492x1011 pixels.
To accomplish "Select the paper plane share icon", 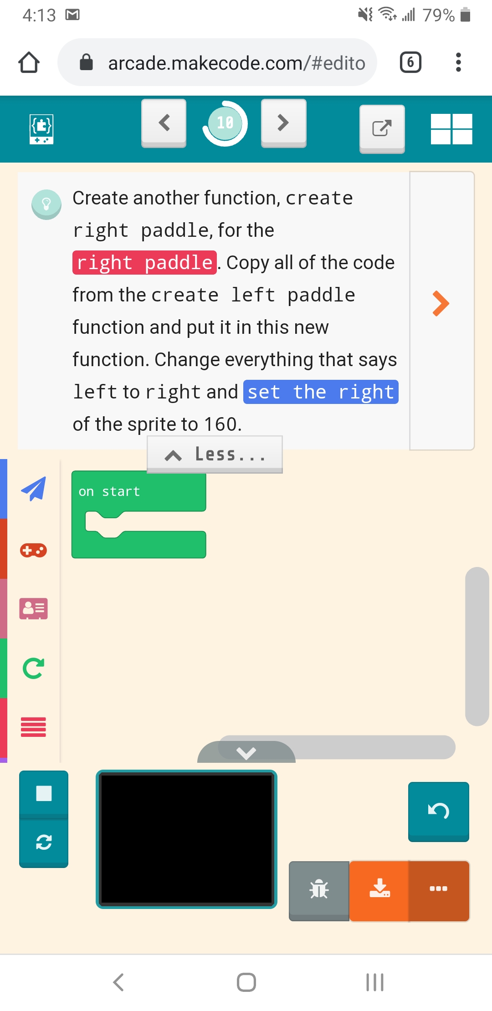I will click(34, 490).
